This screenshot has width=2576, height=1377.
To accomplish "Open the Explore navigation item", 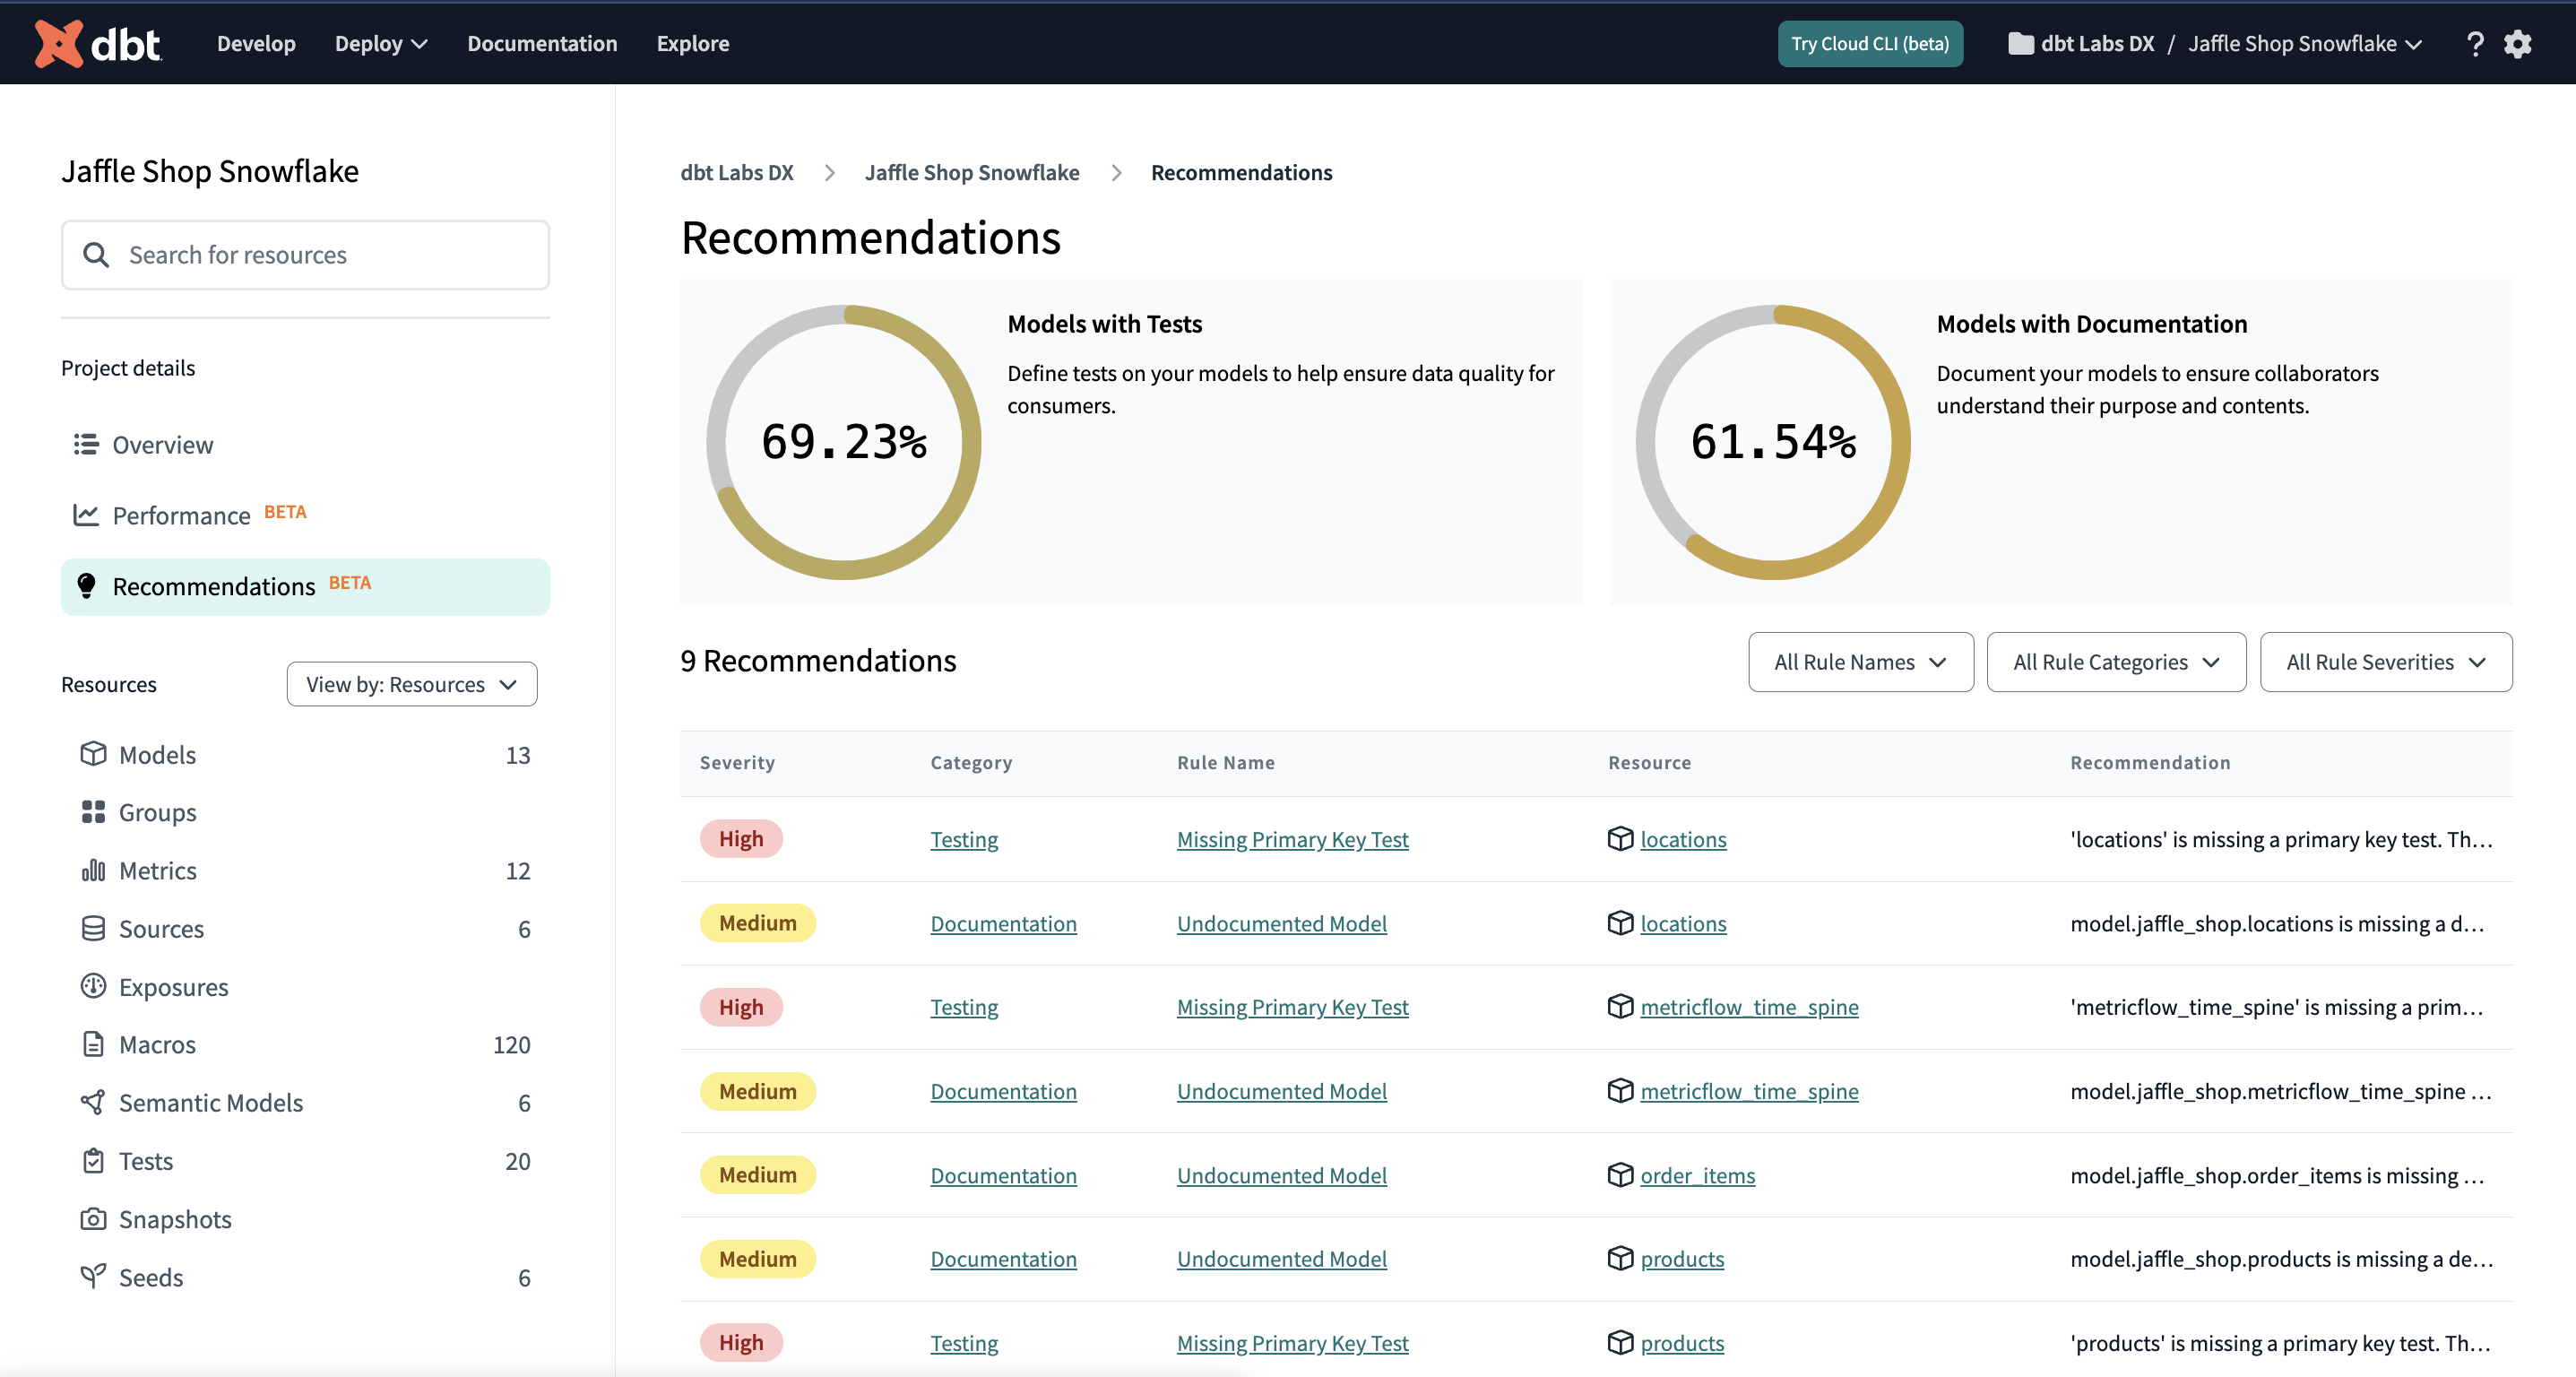I will [692, 43].
